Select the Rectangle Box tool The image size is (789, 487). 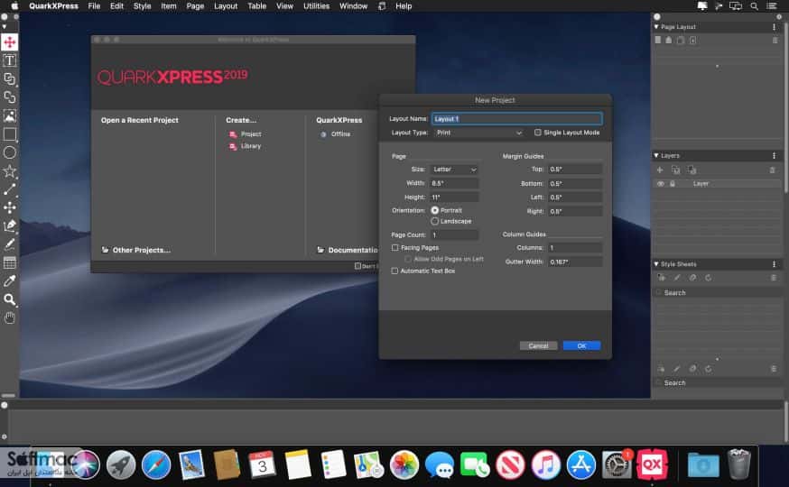click(x=10, y=134)
